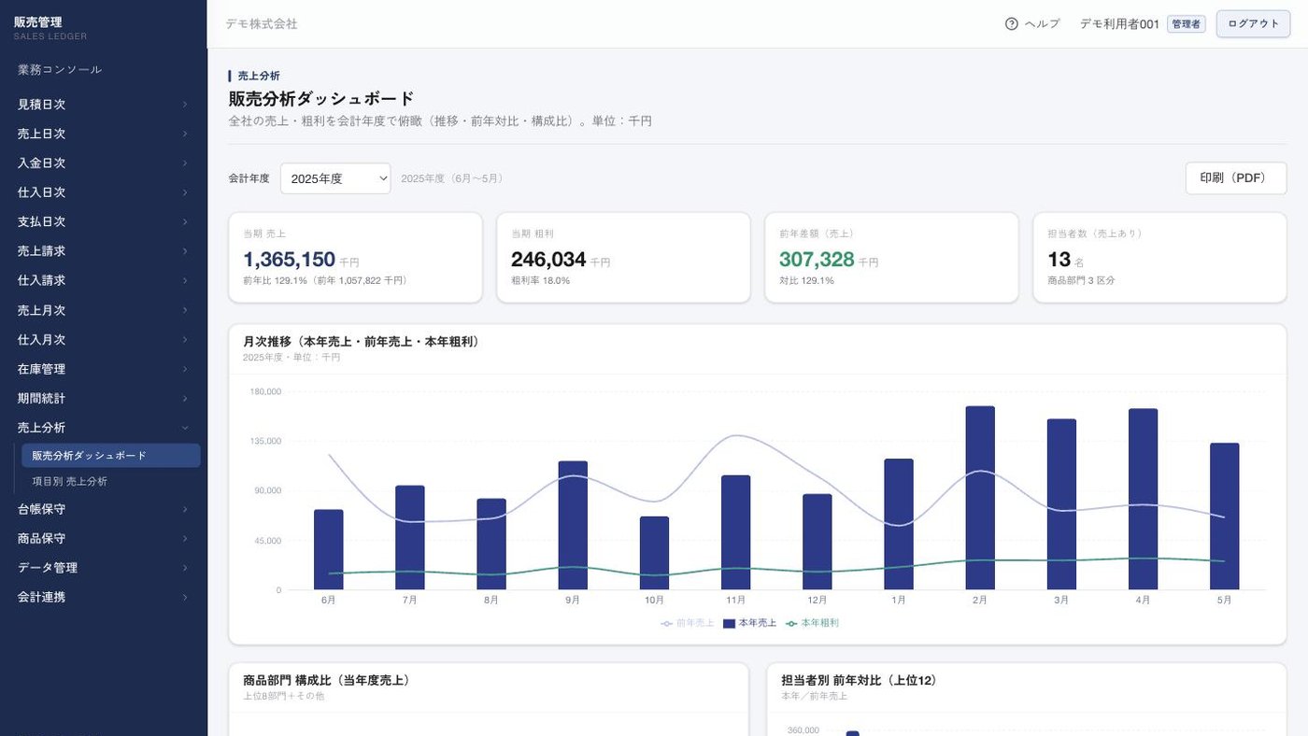Expand the 仕入請求 menu
The height and width of the screenshot is (736, 1308).
click(103, 280)
